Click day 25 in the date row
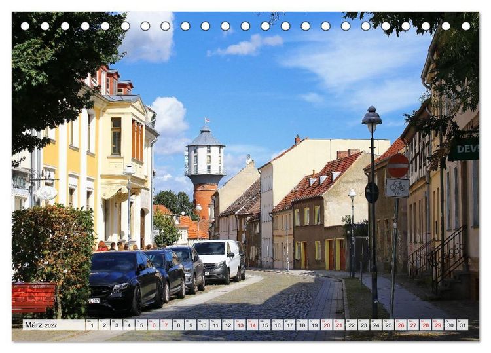This screenshot has height=353, width=491. 389,324
